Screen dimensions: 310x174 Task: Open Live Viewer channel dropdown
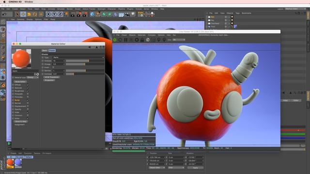[179, 40]
